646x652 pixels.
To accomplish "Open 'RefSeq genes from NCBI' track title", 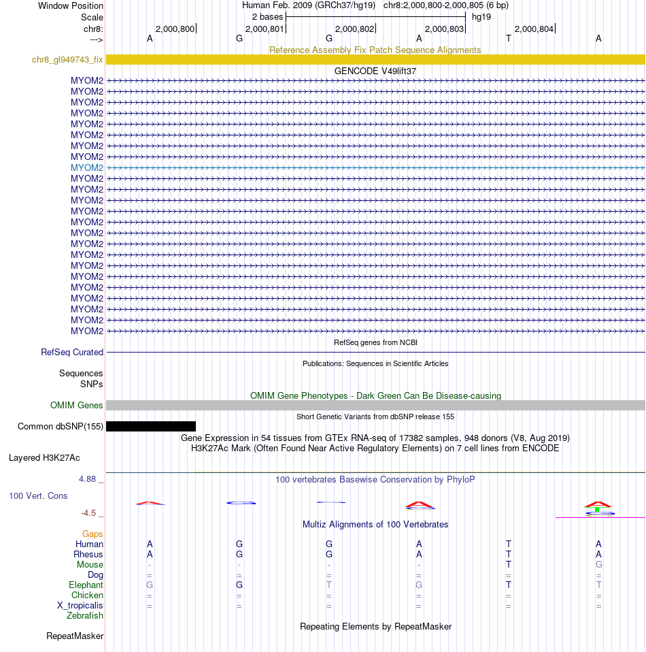I will (375, 342).
